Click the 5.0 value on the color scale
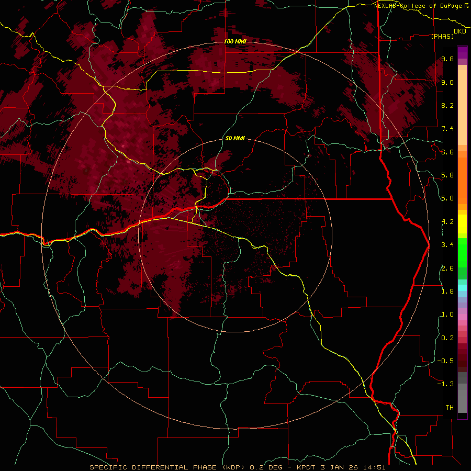The width and height of the screenshot is (471, 471). pos(447,198)
